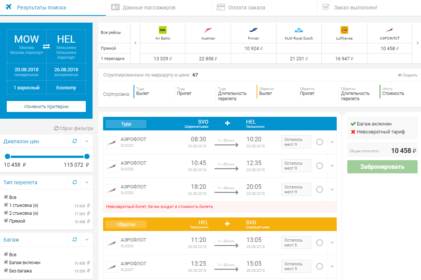421x280 pixels.
Task: Click the order completed checkmark icon
Action: click(x=326, y=7)
